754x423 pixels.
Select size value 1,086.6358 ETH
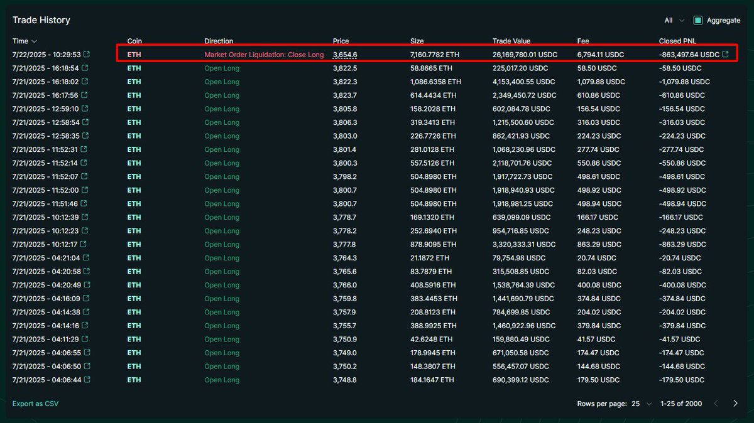click(435, 82)
